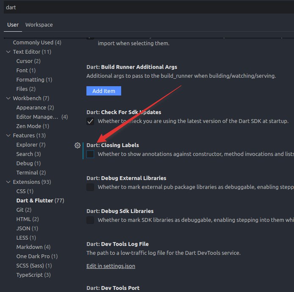Screen dimensions: 294x292
Task: Select Markdown (4) extension settings
Action: pyautogui.click(x=33, y=247)
